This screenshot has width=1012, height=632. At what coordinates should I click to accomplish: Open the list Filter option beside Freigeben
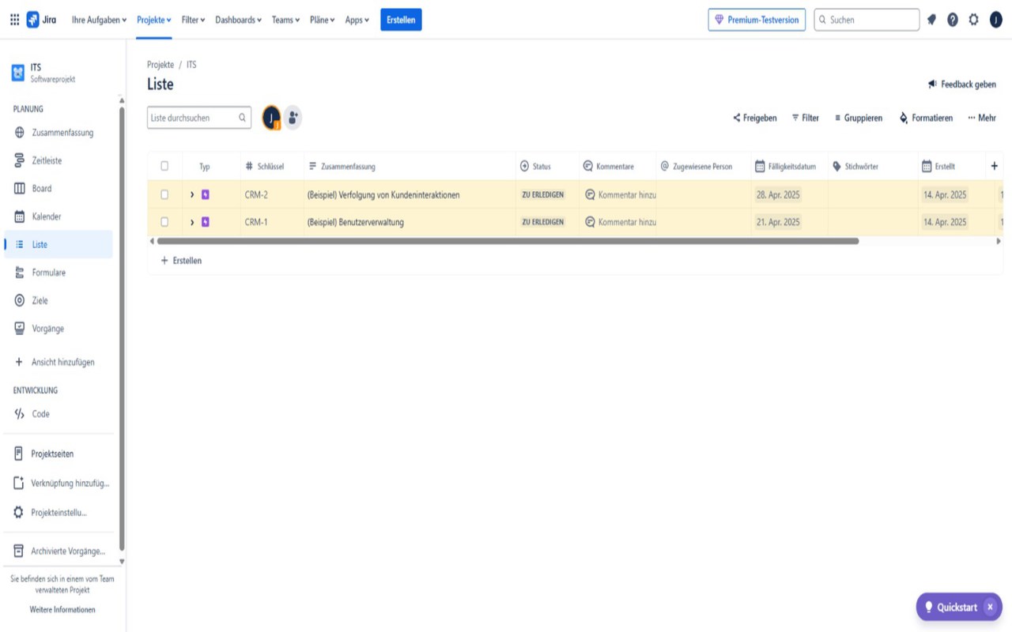click(x=805, y=118)
